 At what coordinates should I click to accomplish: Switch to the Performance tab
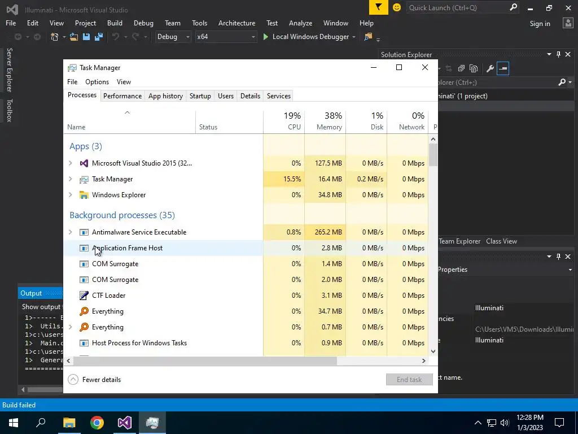[122, 96]
